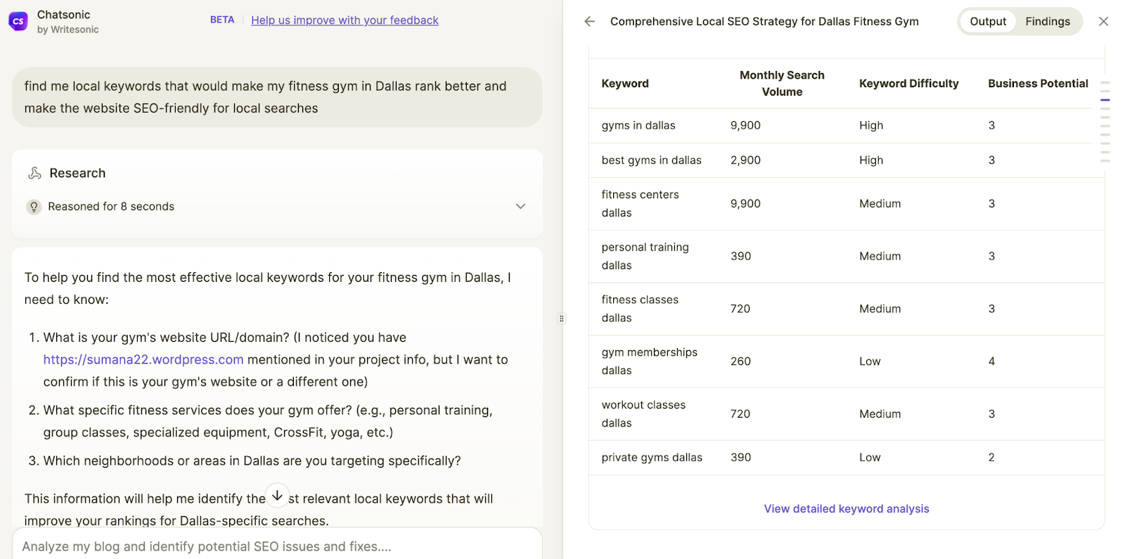The width and height of the screenshot is (1125, 559).
Task: Click the back arrow in output panel
Action: click(x=589, y=22)
